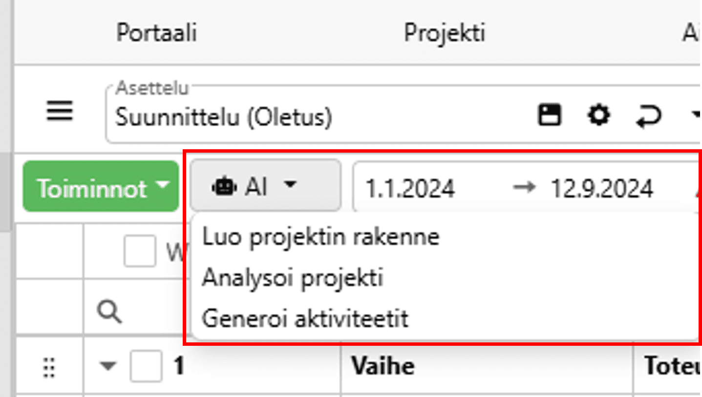Click the start date 1.1.2024 field

(410, 188)
